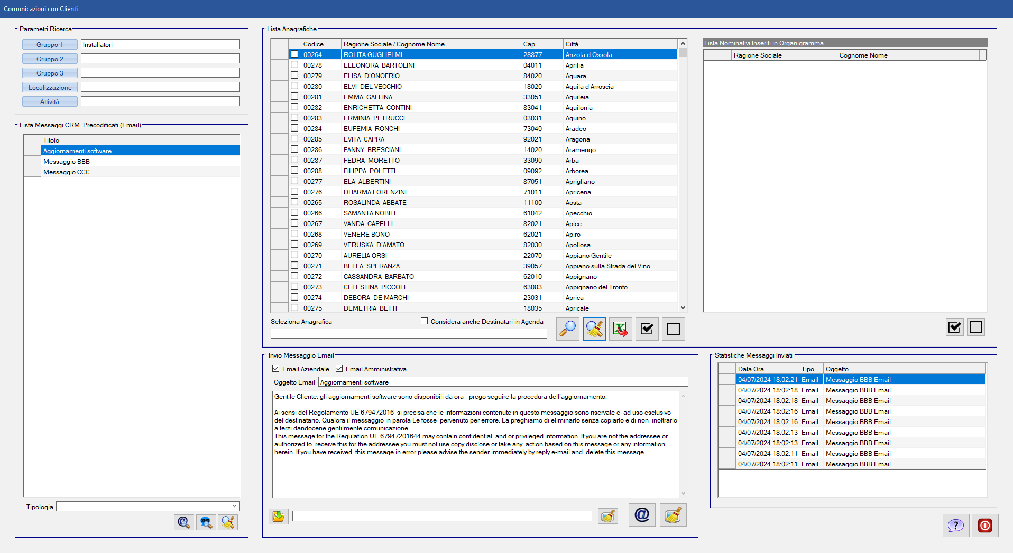Click the Localizzazione button
Screen dimensions: 1013x553
tap(50, 88)
